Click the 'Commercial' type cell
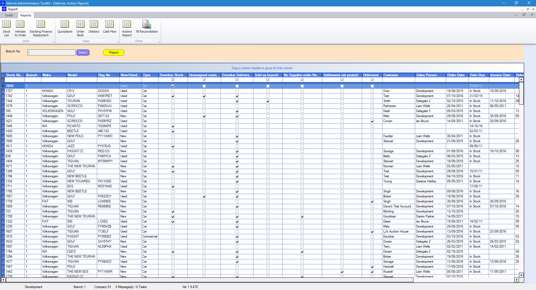This screenshot has height=290, width=536. point(150,236)
